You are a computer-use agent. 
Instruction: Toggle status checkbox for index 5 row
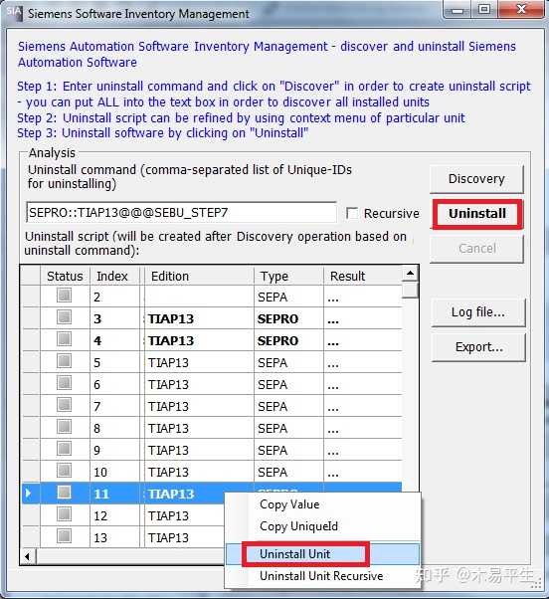click(x=64, y=360)
